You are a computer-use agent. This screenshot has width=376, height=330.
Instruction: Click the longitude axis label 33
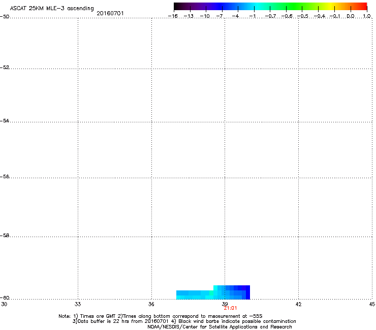pyautogui.click(x=78, y=304)
